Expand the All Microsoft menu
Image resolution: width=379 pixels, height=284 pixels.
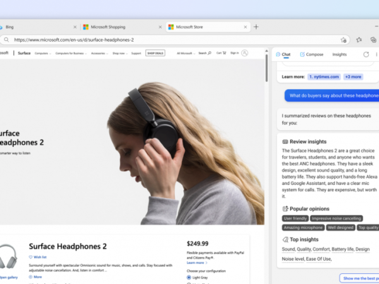(x=186, y=54)
